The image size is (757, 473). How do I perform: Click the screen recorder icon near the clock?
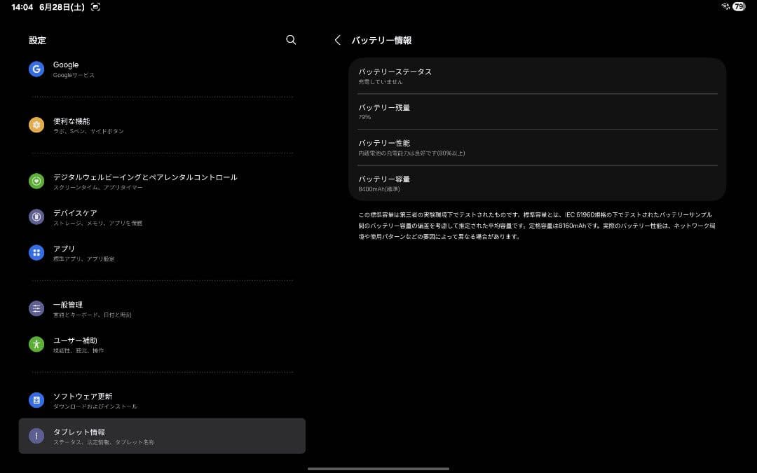pos(94,7)
